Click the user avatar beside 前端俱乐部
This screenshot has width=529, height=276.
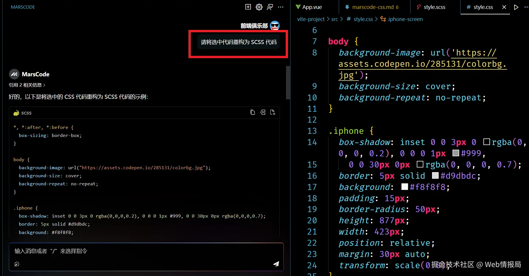point(275,26)
